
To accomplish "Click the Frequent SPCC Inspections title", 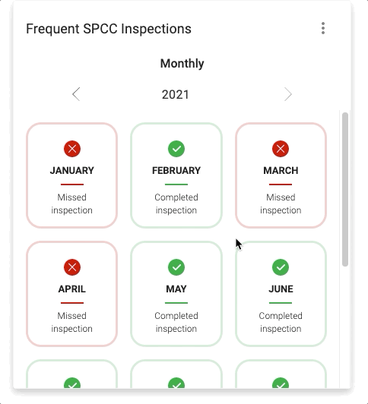I will [109, 29].
